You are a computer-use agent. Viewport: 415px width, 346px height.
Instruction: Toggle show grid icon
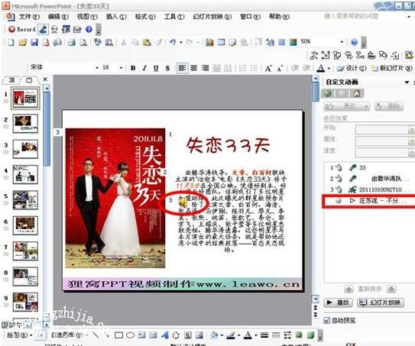pyautogui.click(x=282, y=42)
